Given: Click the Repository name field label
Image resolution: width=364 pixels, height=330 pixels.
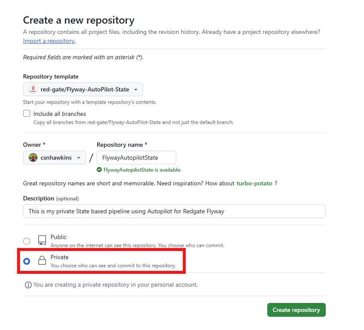Looking at the screenshot, I should 122,145.
